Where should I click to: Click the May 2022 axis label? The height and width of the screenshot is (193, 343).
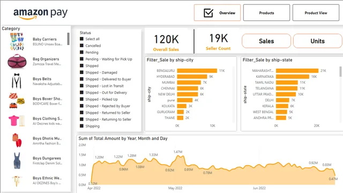(175, 188)
